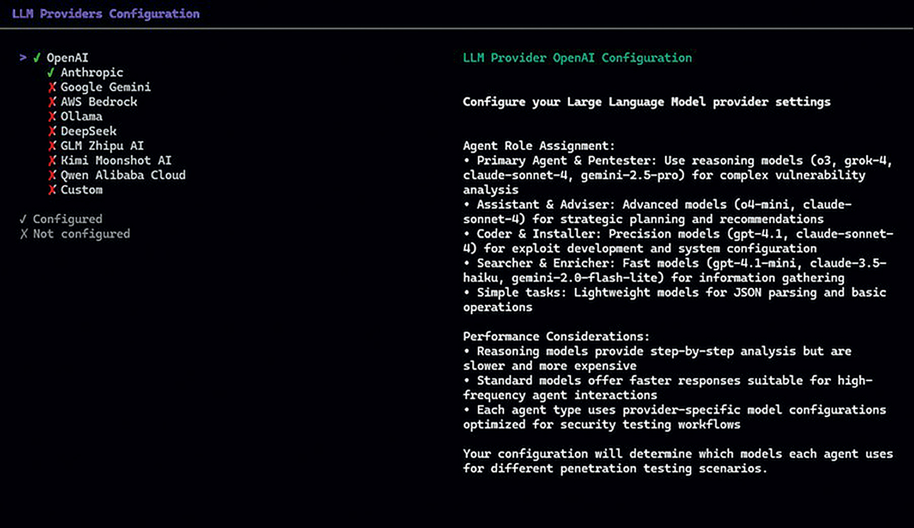Click the gray checkmark in the Configured legend
This screenshot has width=914, height=528.
pyautogui.click(x=23, y=219)
